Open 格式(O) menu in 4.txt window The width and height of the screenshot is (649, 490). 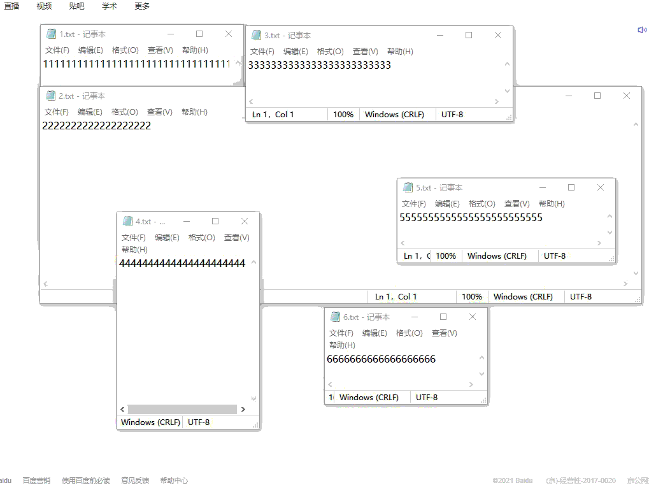click(201, 237)
